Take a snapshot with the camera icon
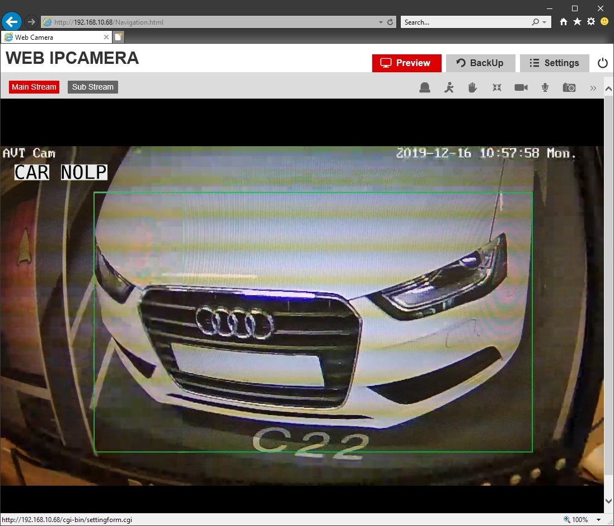Image resolution: width=614 pixels, height=526 pixels. pyautogui.click(x=569, y=87)
